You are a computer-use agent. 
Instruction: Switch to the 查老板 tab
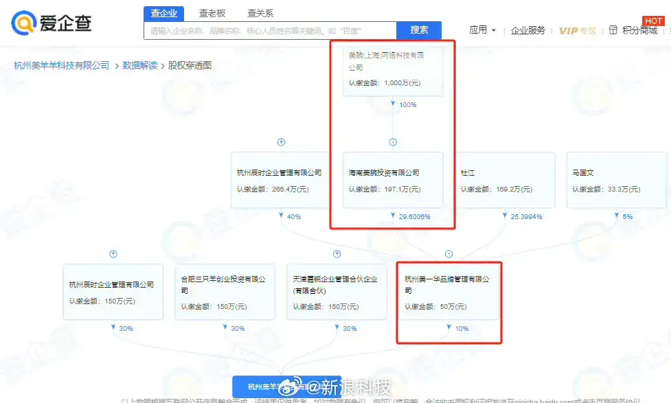(212, 13)
